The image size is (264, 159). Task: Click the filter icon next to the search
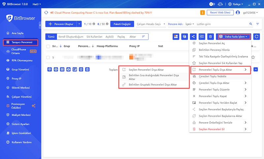click(257, 24)
